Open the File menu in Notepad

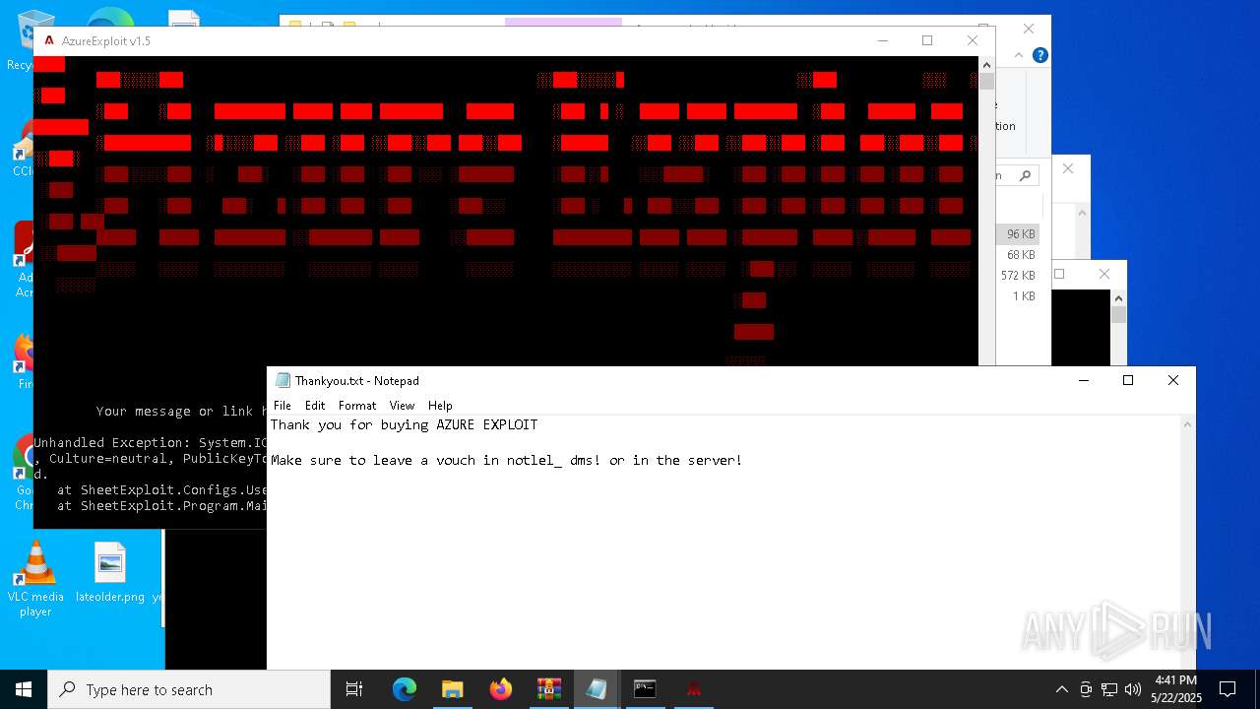click(x=283, y=405)
